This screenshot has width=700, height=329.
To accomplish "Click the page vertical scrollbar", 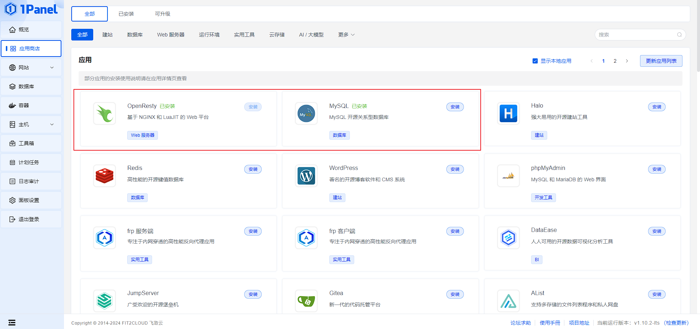I will pos(698,36).
